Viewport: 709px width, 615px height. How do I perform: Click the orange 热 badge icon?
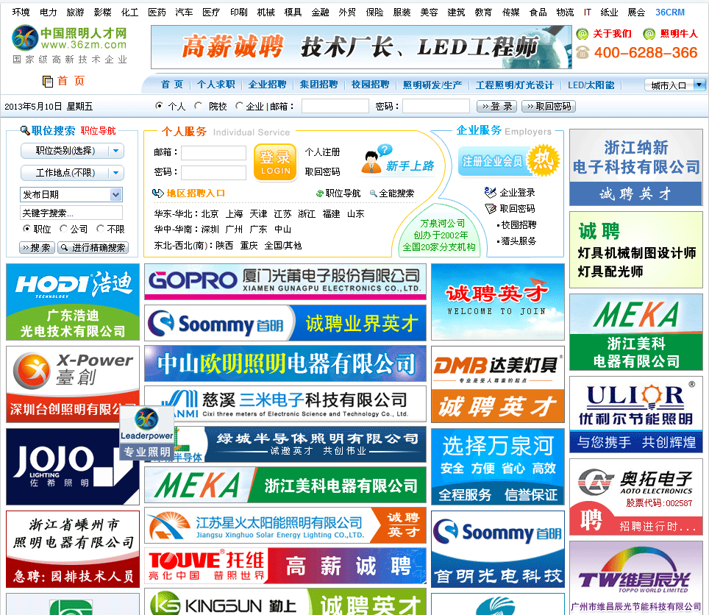click(x=543, y=160)
